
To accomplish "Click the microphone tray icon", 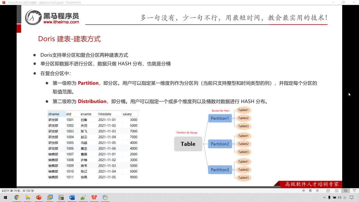I will [x=329, y=198].
